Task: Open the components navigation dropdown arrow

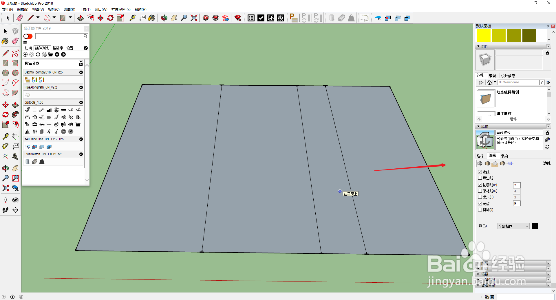Action: (x=495, y=82)
